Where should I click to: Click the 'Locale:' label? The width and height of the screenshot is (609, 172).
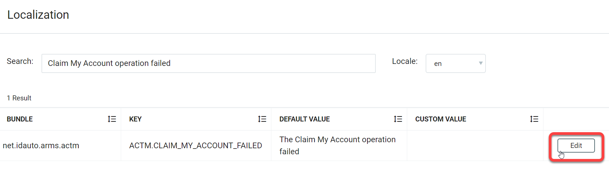point(405,61)
